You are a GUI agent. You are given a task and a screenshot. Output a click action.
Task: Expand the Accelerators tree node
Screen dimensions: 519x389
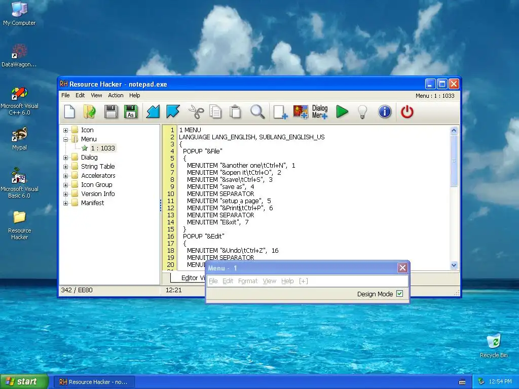coord(65,176)
